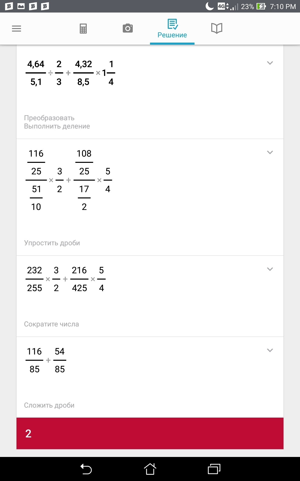Screen dimensions: 300x481
Task: Tap the Сократите числа description
Action: 51,324
